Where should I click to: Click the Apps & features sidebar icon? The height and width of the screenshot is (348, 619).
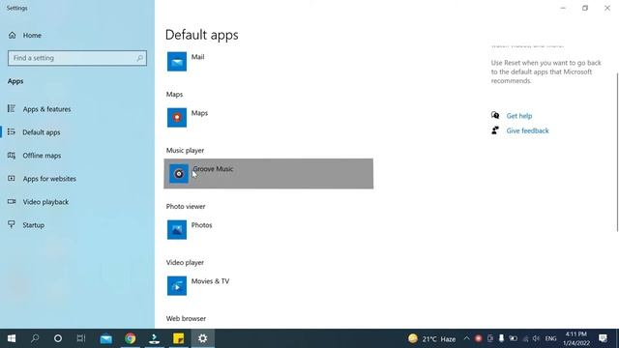(12, 108)
